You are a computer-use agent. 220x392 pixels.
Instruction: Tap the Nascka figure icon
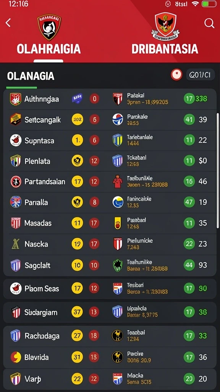point(15,243)
